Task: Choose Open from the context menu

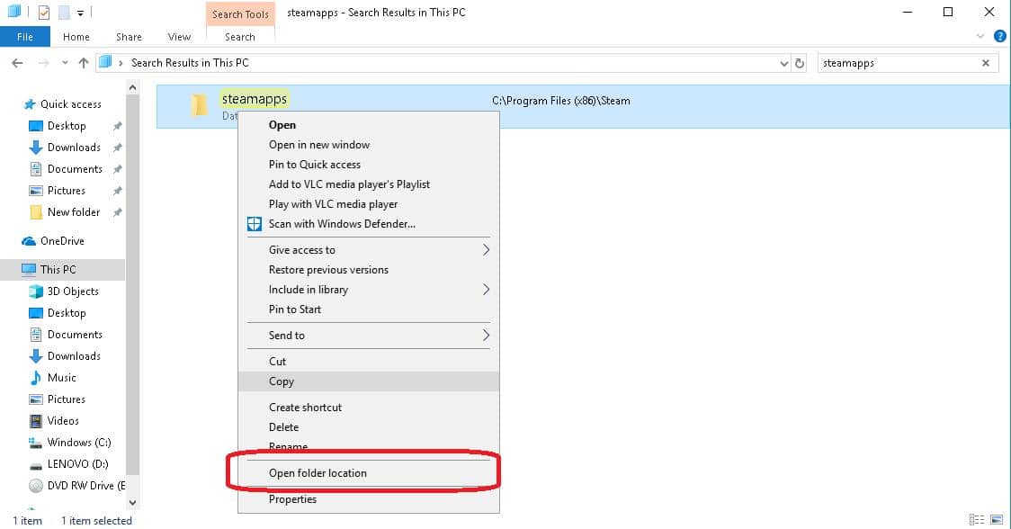Action: point(368,125)
